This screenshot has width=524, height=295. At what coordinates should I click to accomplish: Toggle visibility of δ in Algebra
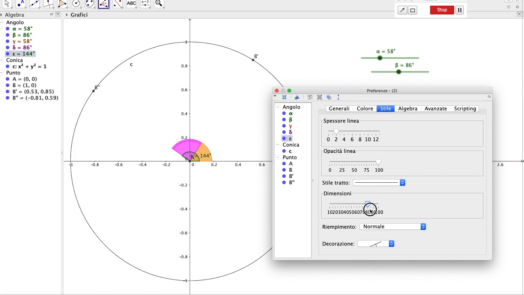[8, 48]
